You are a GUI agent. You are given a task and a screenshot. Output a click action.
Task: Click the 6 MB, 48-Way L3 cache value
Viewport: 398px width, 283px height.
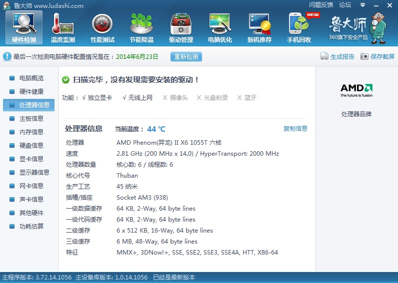coord(157,241)
